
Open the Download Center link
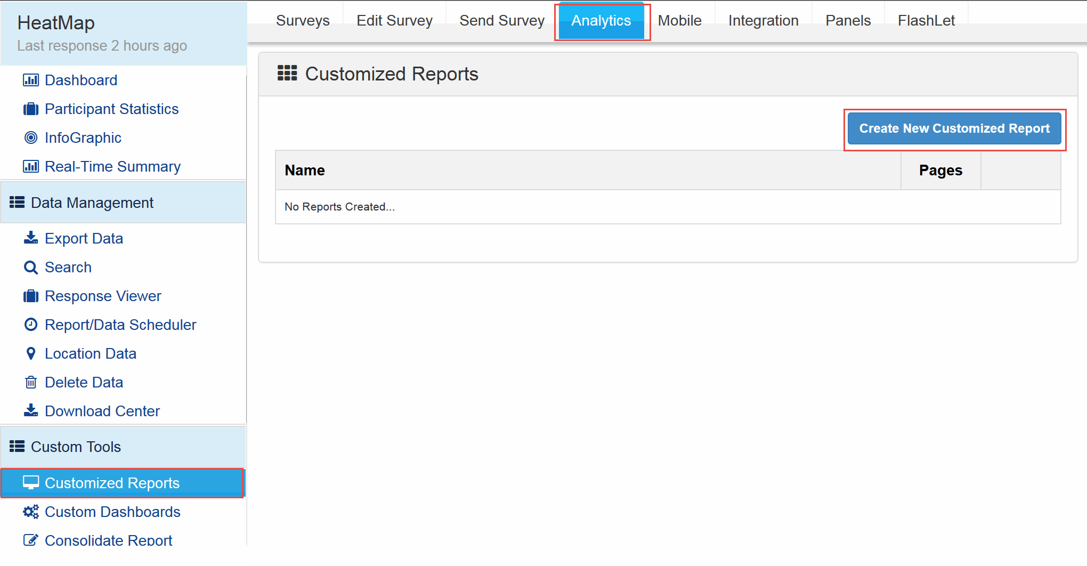pyautogui.click(x=102, y=410)
